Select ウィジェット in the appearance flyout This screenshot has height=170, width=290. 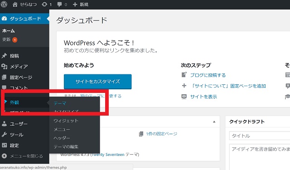[x=66, y=121]
